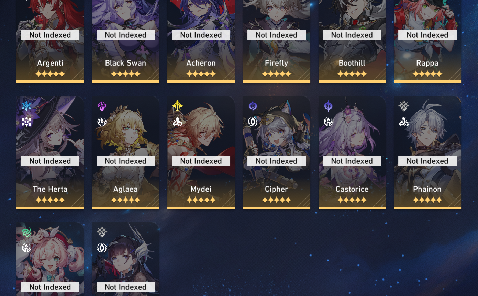Image resolution: width=478 pixels, height=296 pixels.
Task: Click the Not Indexed label on Phainon
Action: [x=427, y=161]
